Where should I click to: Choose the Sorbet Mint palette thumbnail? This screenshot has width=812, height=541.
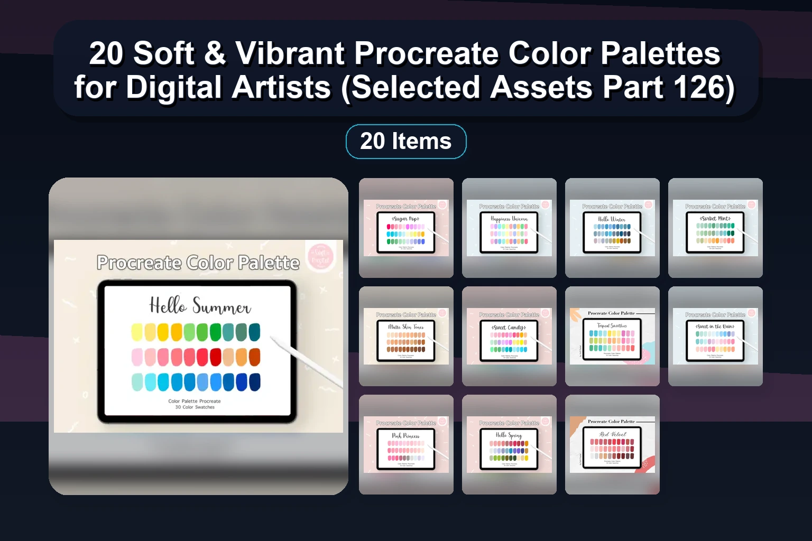click(715, 228)
